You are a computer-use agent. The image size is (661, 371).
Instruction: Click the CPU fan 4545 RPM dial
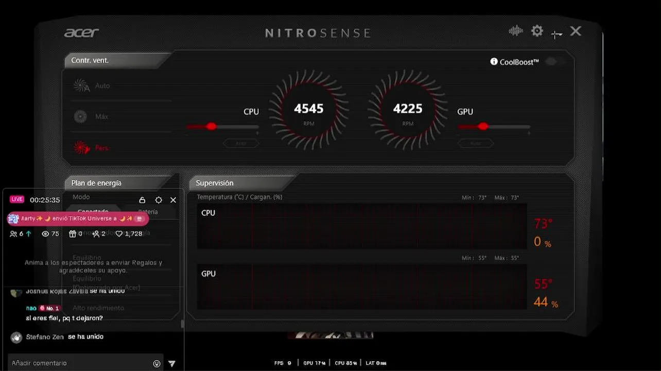[x=309, y=110]
